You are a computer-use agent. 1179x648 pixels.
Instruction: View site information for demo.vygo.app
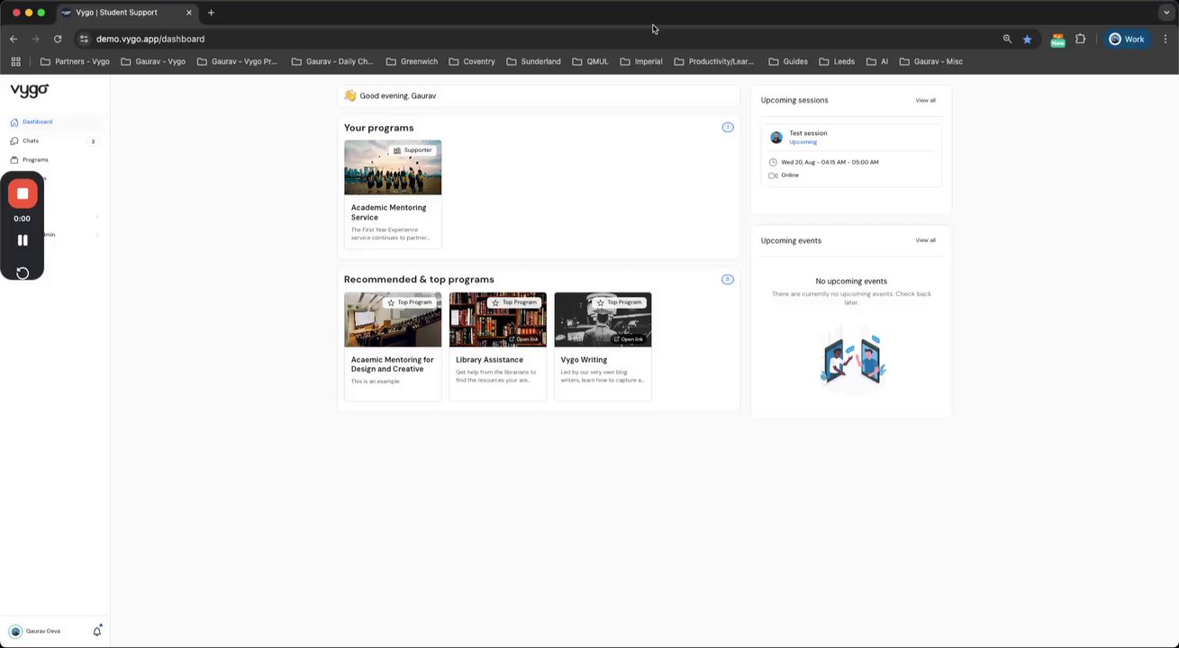pos(84,39)
